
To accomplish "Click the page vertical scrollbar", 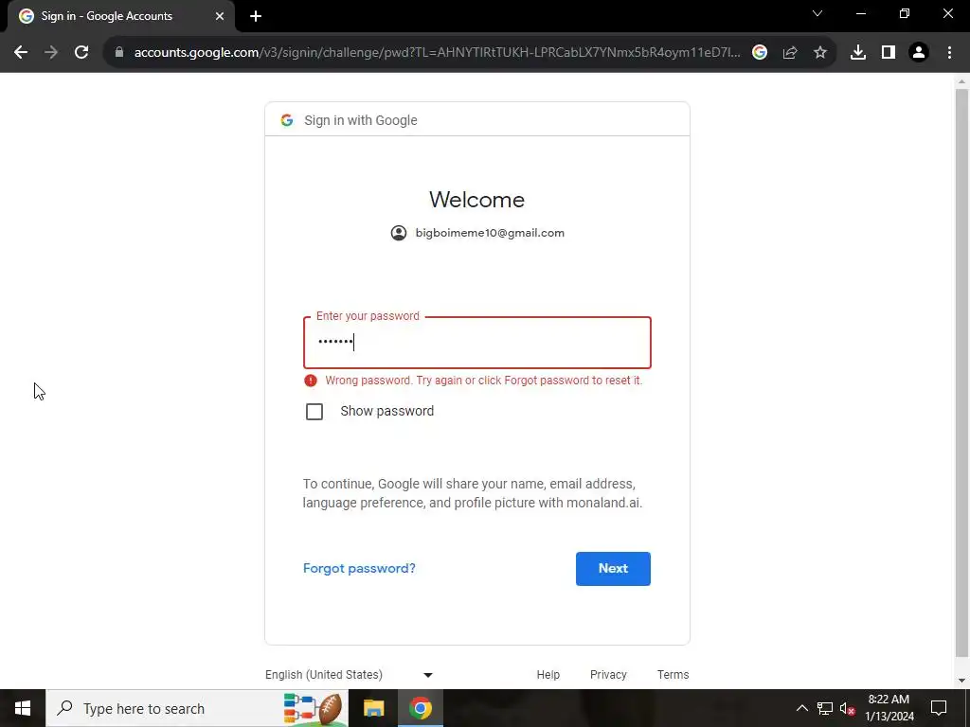I will tap(962, 373).
